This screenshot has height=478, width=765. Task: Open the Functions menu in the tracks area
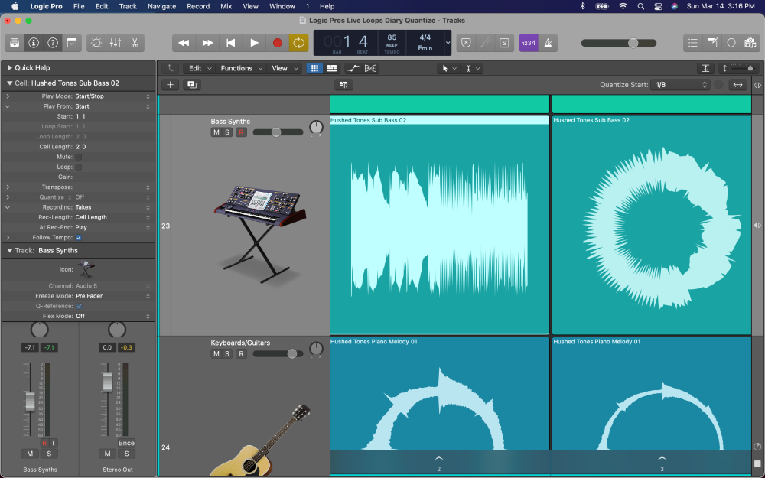point(240,68)
